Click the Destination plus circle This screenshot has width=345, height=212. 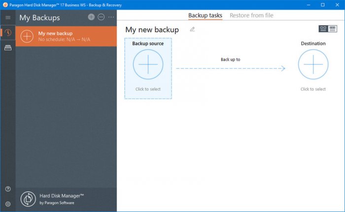tap(313, 64)
